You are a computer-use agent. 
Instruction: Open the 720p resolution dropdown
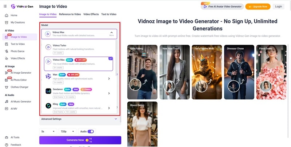click(68, 131)
